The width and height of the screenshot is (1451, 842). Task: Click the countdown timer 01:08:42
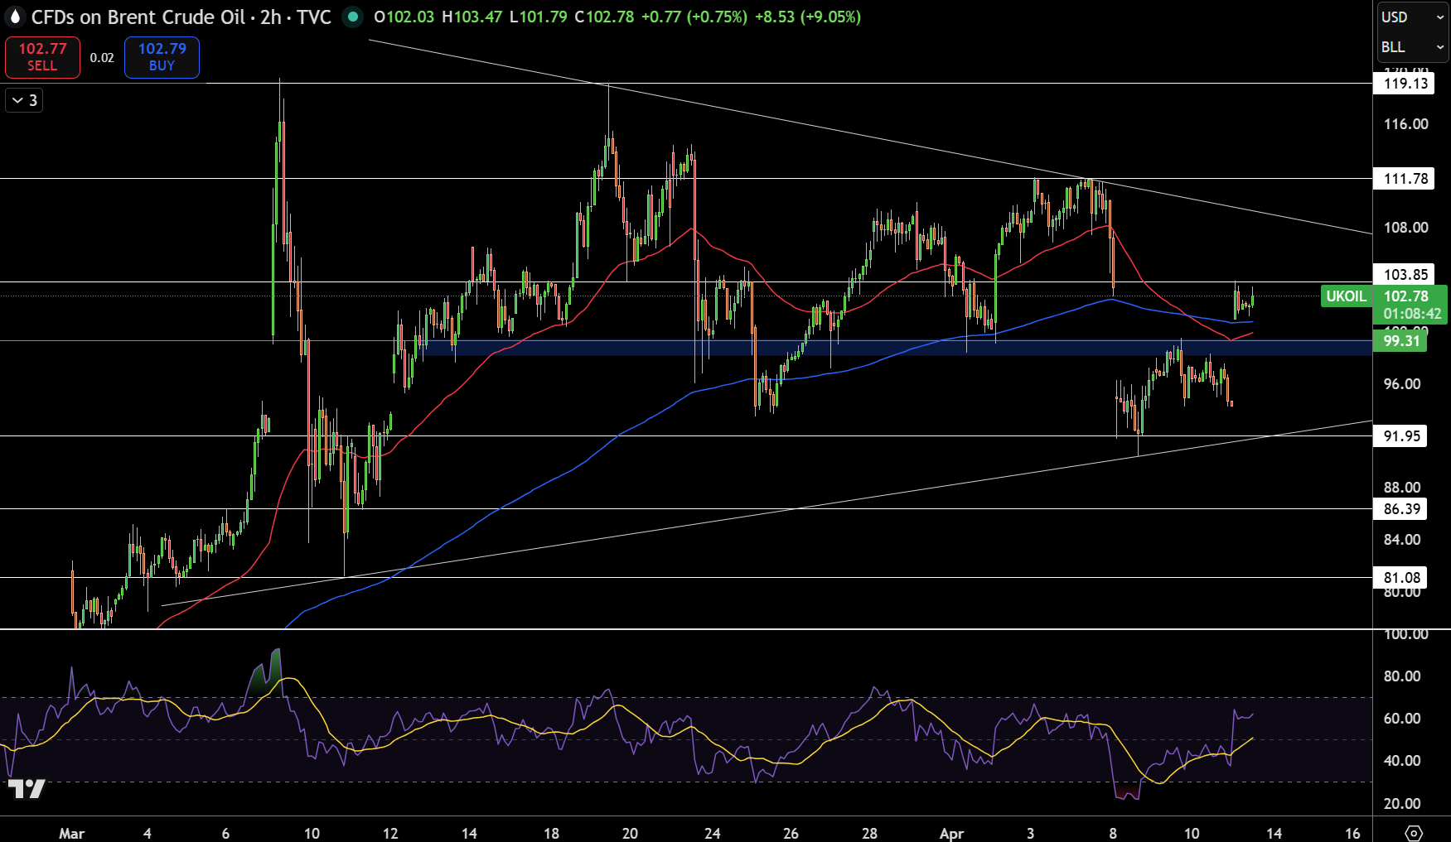(x=1411, y=314)
